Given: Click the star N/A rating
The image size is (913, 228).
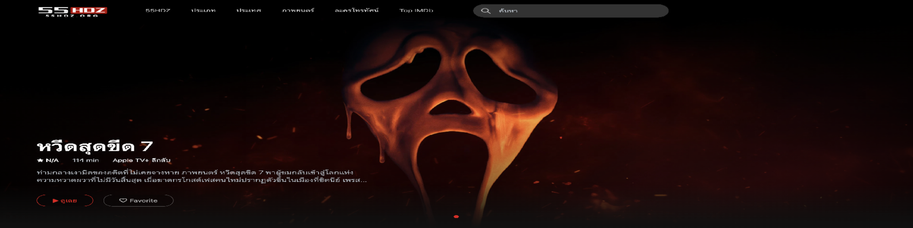Looking at the screenshot, I should 48,161.
